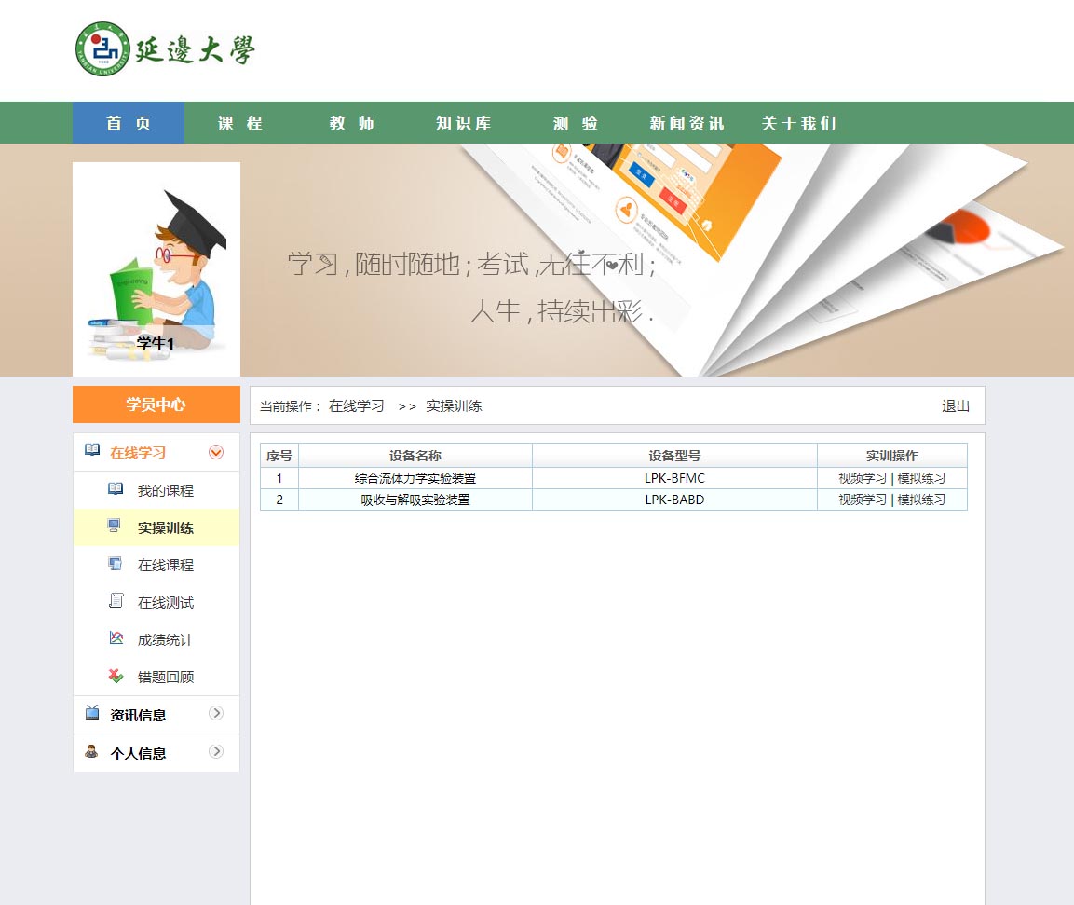
Task: Click the monitor icon beside 实操训练
Action: click(x=115, y=527)
